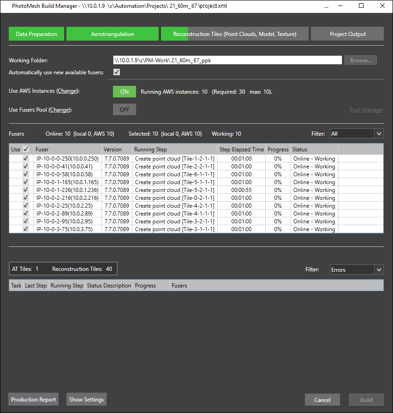
Task: Open the tasks Filter dropdown showing Errors
Action: pos(357,269)
